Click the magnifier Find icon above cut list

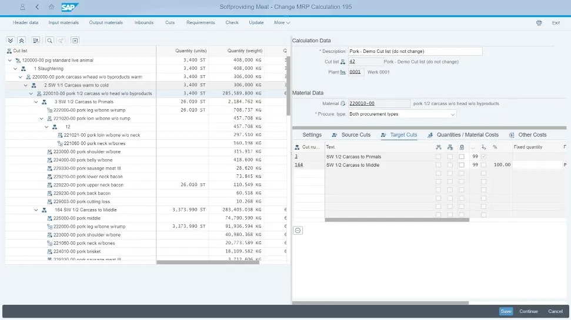[49, 41]
